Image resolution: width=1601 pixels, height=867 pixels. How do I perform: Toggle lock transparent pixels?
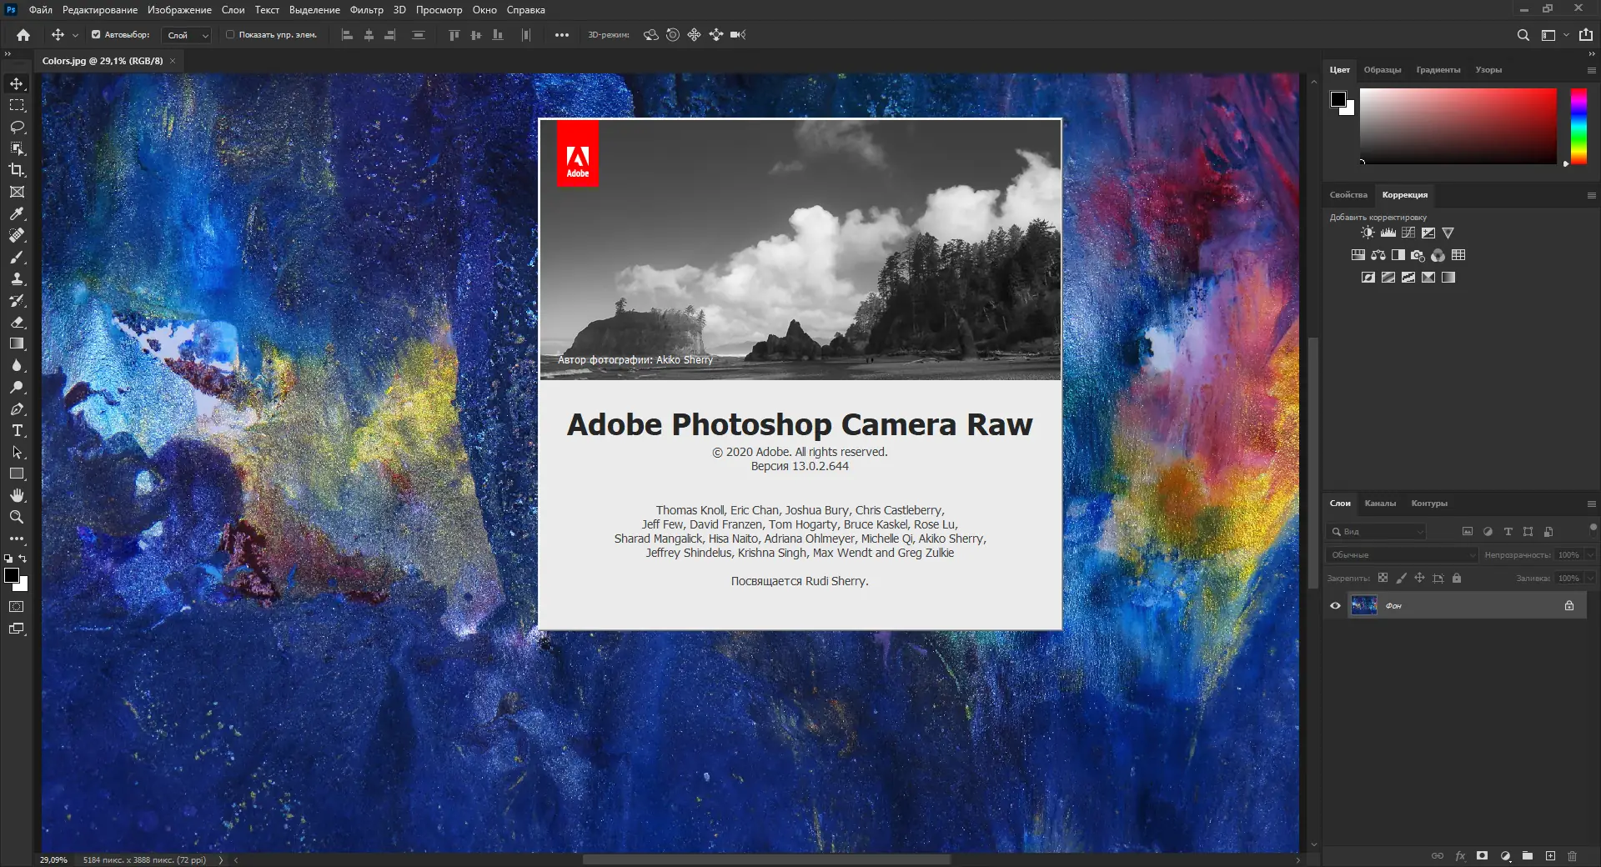pos(1383,578)
